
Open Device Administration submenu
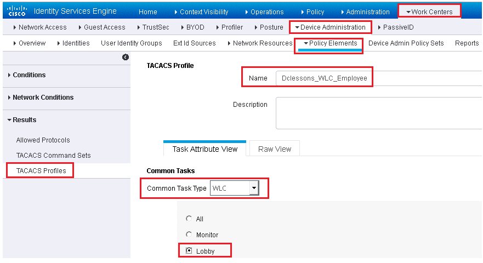(x=330, y=27)
